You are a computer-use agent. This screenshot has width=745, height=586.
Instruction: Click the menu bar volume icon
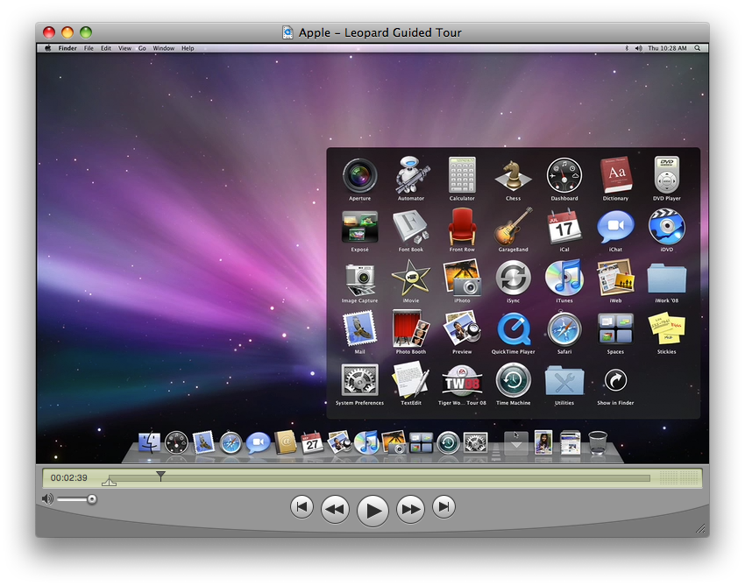(638, 48)
